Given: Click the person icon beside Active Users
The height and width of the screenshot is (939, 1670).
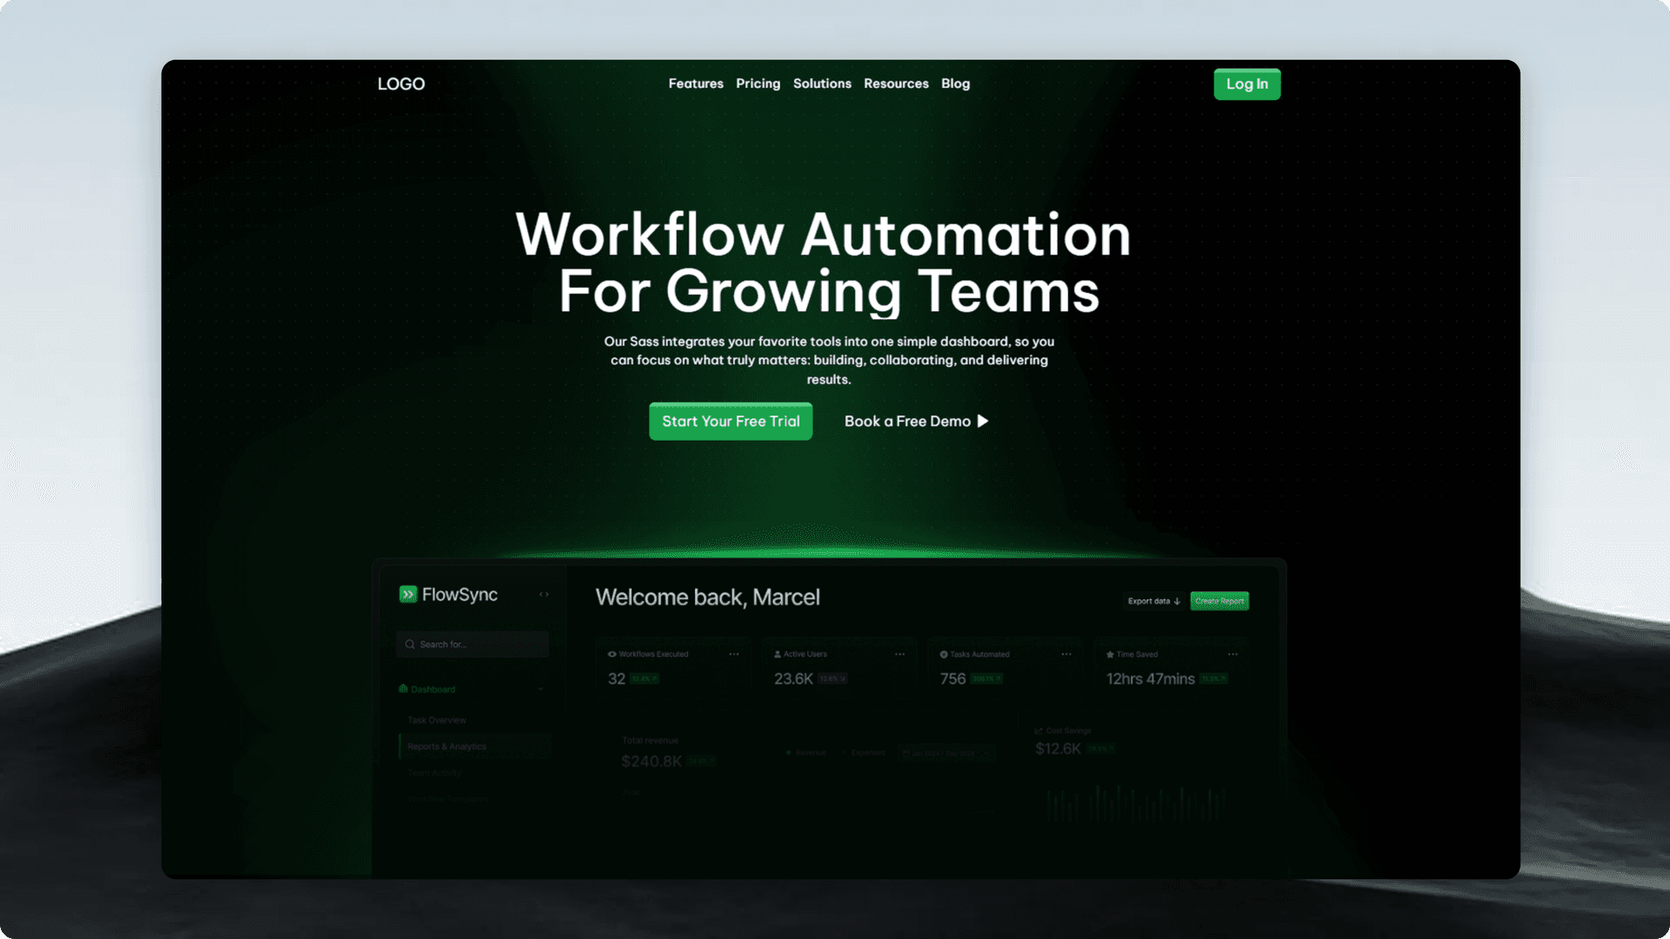Looking at the screenshot, I should tap(777, 654).
